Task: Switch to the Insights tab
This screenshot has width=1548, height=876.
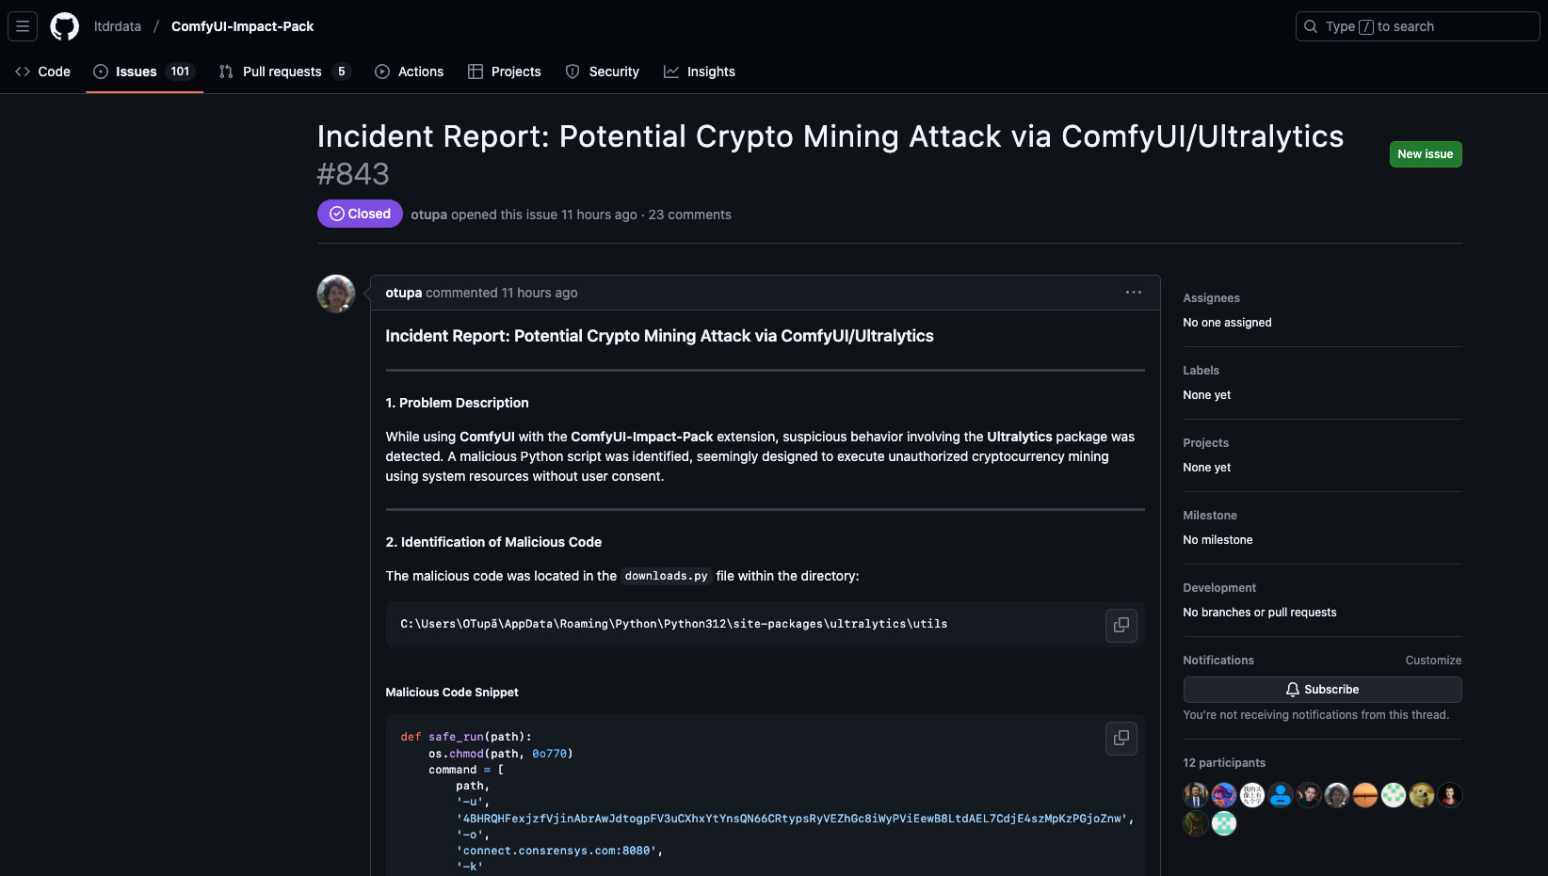Action: pyautogui.click(x=700, y=72)
